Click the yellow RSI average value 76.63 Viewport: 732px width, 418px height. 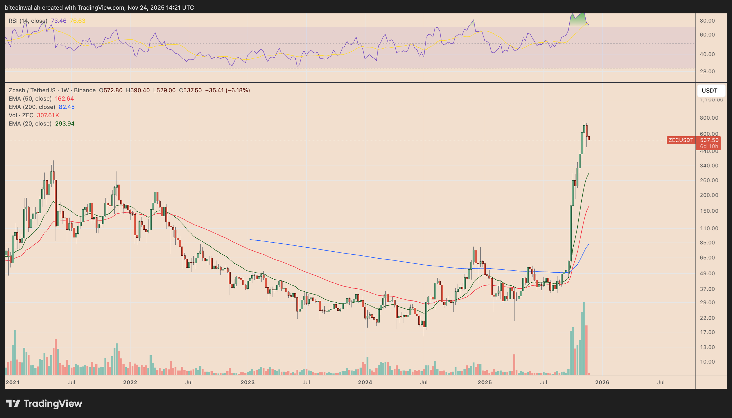pos(78,20)
